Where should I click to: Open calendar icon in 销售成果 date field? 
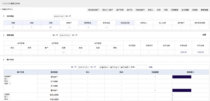(x=70, y=35)
